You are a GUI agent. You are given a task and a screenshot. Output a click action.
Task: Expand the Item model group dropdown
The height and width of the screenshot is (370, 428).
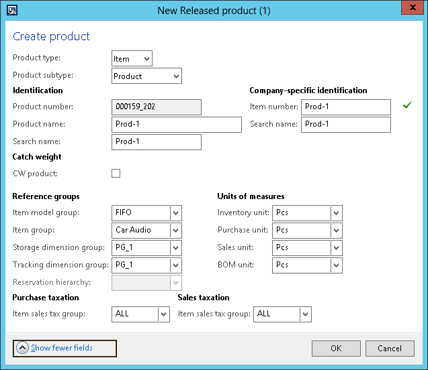[175, 213]
